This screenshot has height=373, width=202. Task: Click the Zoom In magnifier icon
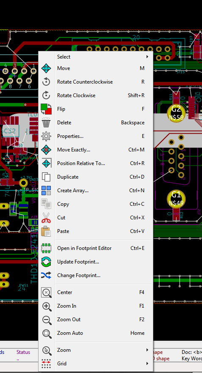(47, 306)
